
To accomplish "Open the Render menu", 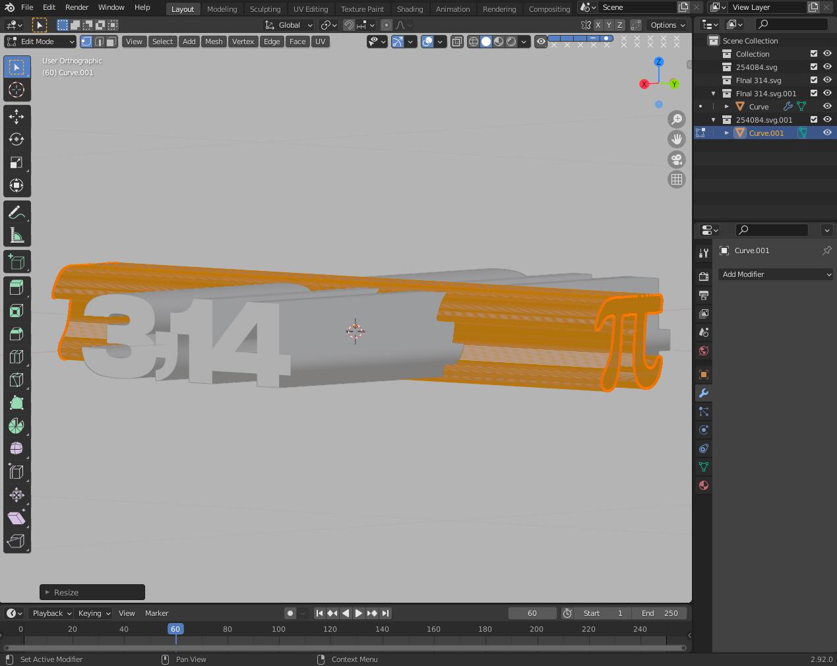I will (x=77, y=7).
